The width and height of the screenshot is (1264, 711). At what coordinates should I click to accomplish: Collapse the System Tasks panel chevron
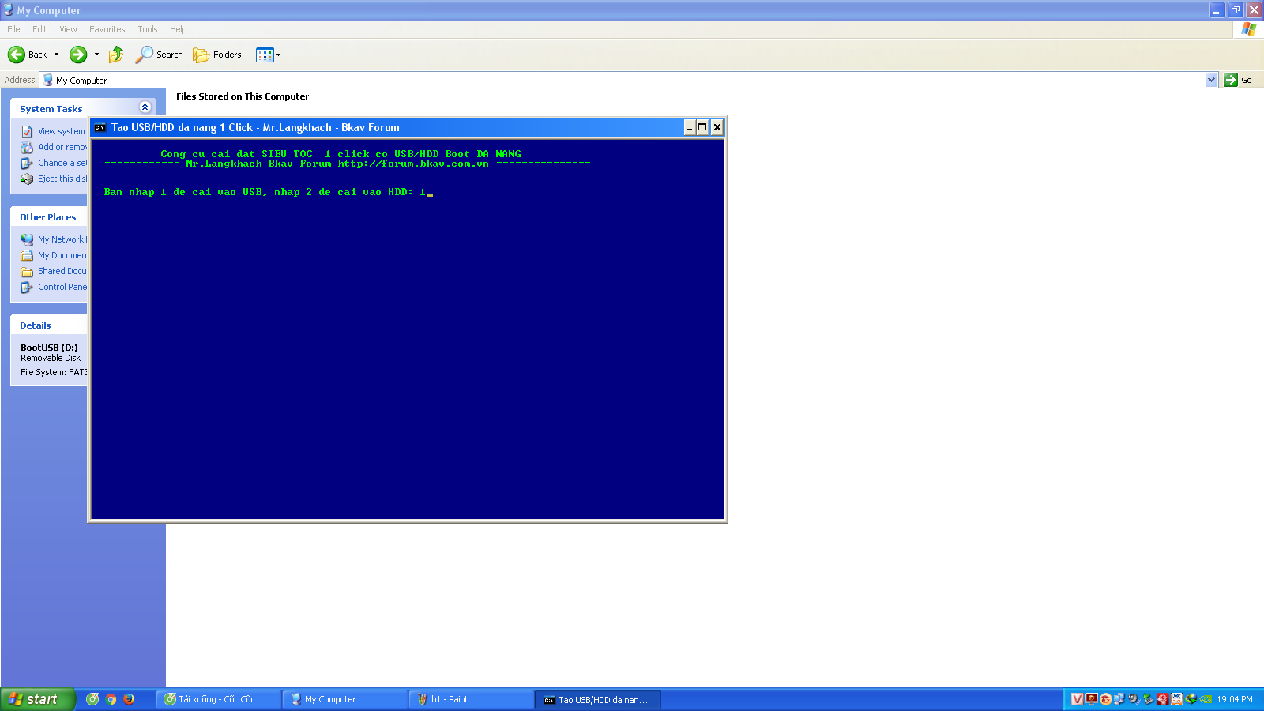coord(145,107)
